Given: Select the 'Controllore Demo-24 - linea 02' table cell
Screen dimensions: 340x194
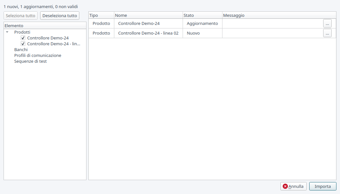Looking at the screenshot, I should pos(148,33).
